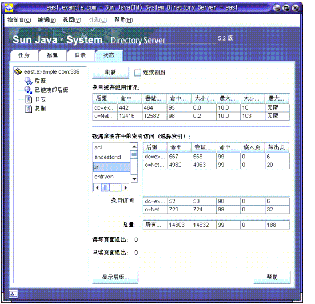Click o=Net... row in entry cache table
This screenshot has height=304, width=315.
coord(191,116)
